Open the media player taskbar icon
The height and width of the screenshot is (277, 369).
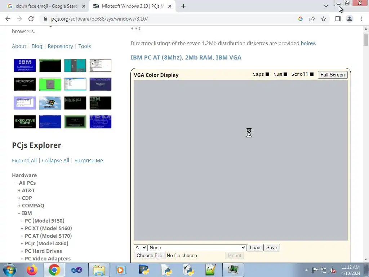[121, 270]
